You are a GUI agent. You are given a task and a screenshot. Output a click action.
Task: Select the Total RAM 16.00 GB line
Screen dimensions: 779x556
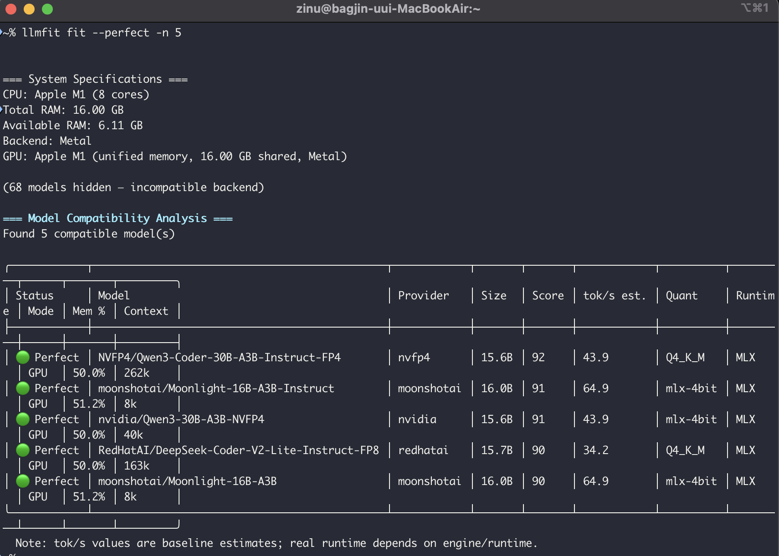(x=63, y=110)
